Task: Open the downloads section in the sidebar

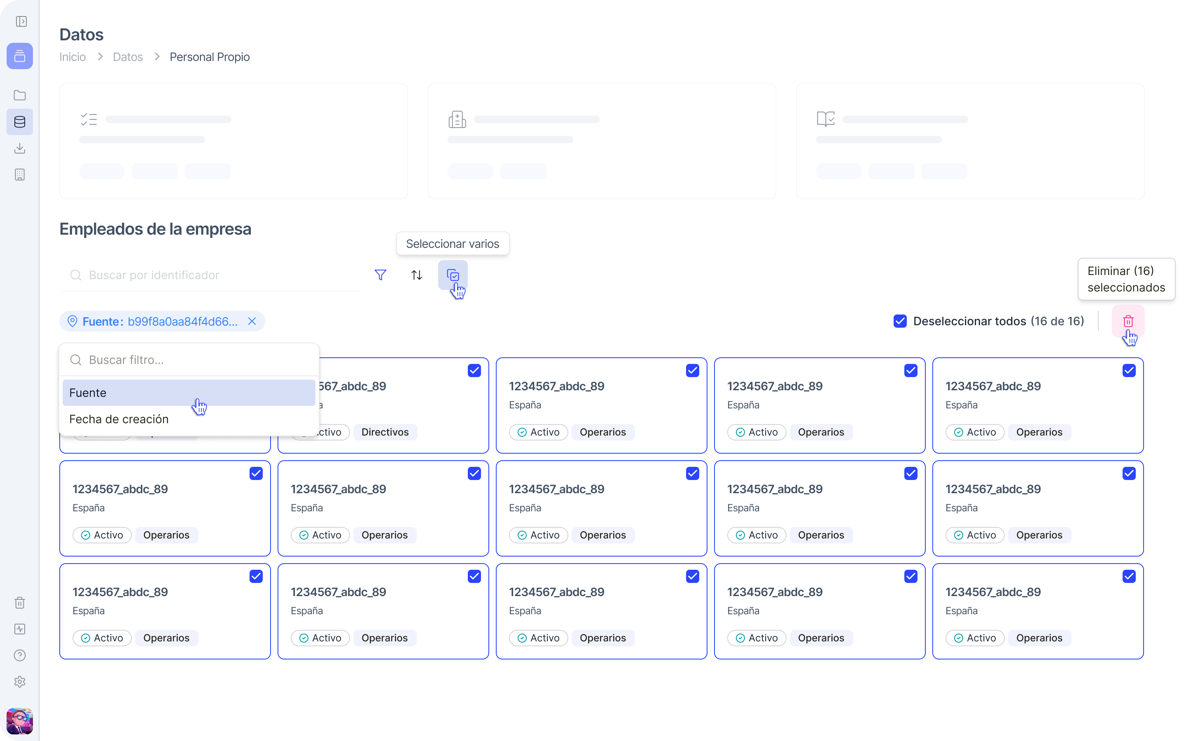Action: (x=20, y=149)
